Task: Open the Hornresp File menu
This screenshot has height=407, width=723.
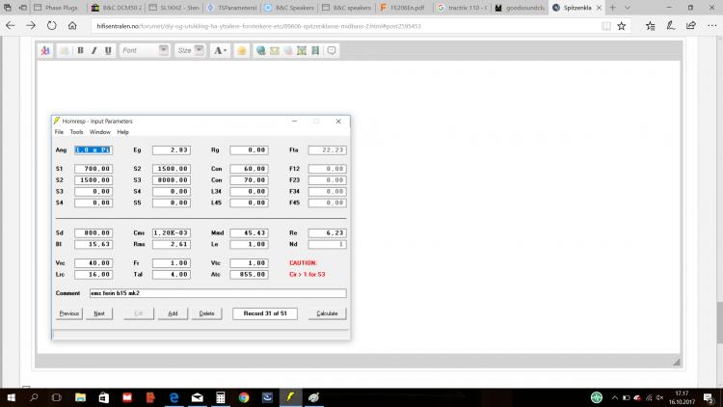Action: [59, 132]
